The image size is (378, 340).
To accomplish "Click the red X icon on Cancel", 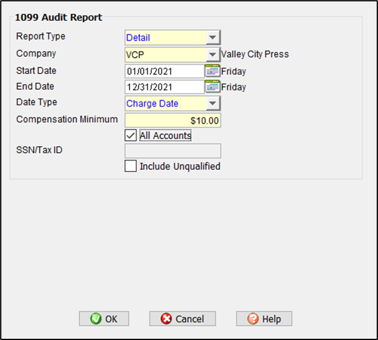I will coord(166,319).
